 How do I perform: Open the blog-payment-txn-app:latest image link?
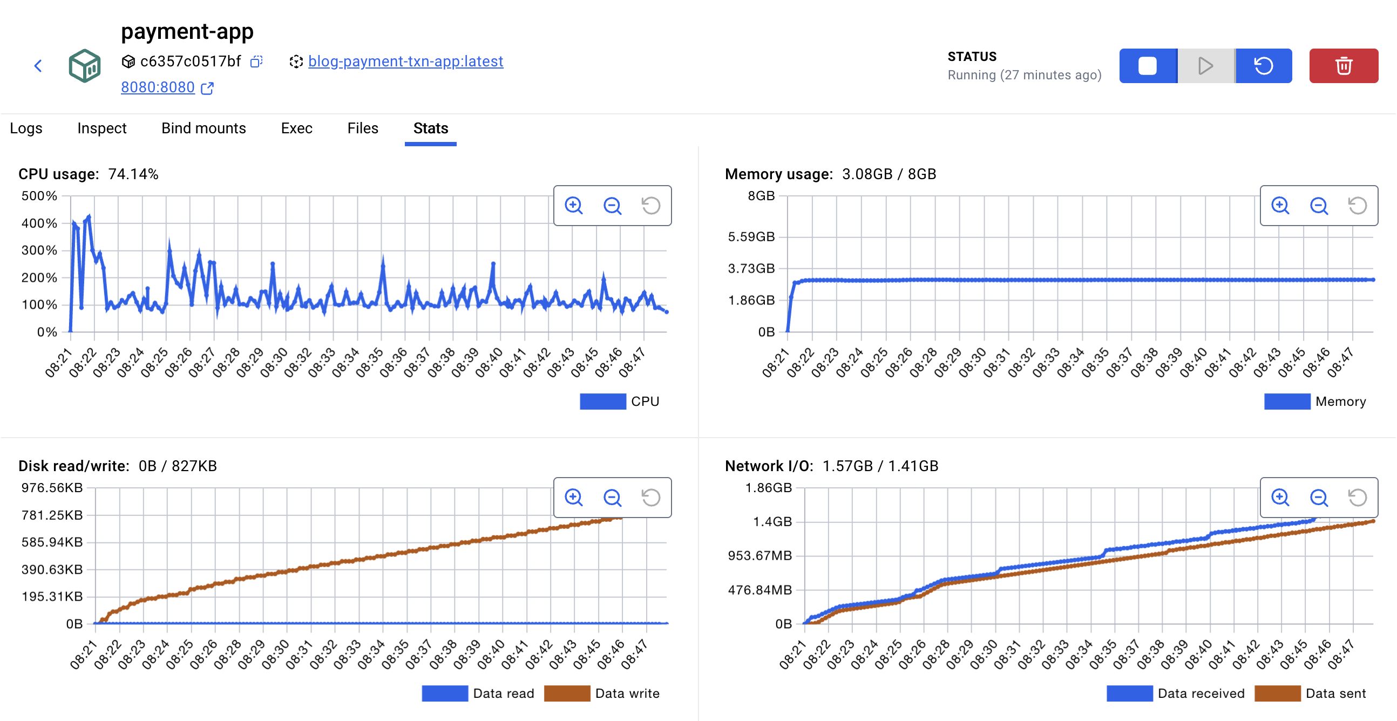click(x=405, y=62)
